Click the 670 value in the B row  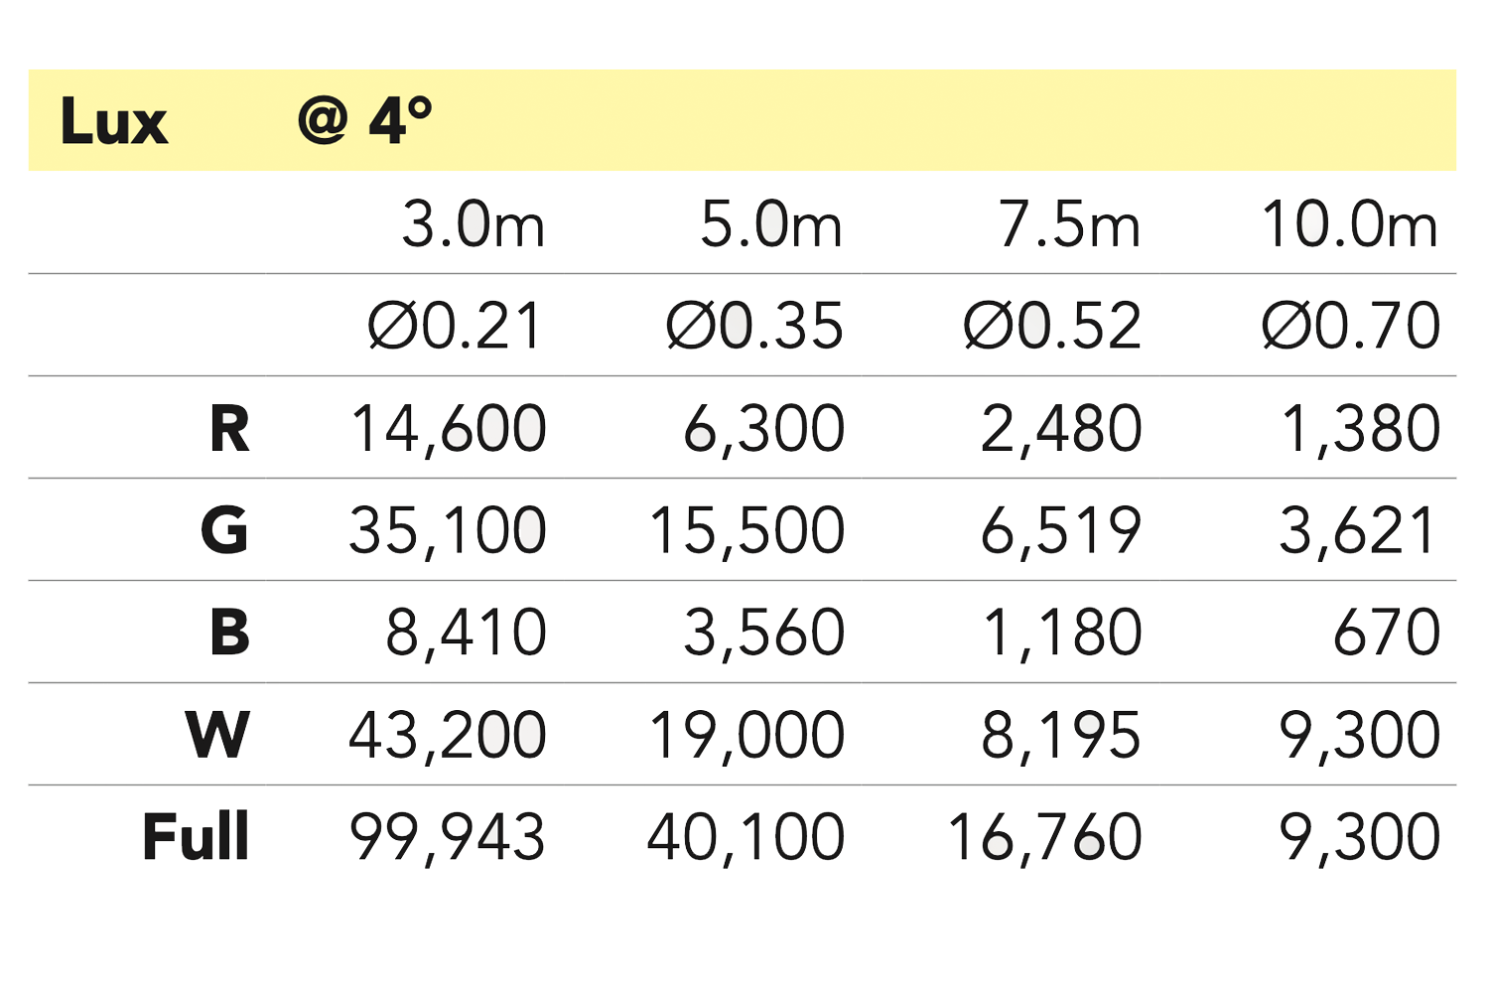(1387, 633)
